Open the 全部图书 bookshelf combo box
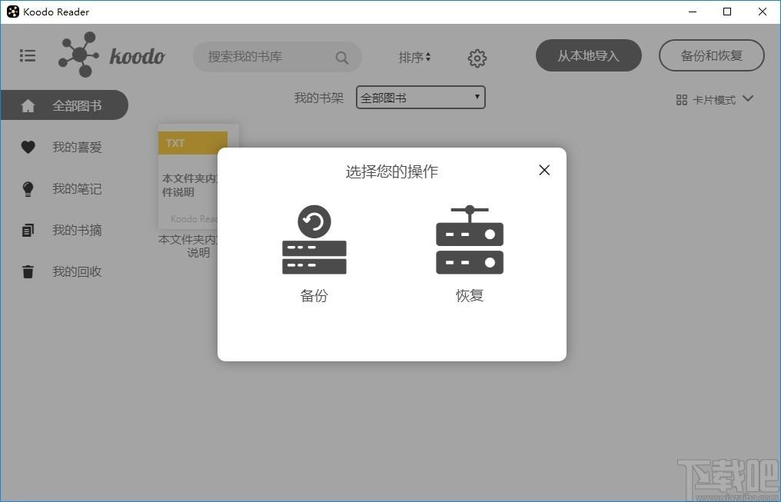 coord(420,98)
